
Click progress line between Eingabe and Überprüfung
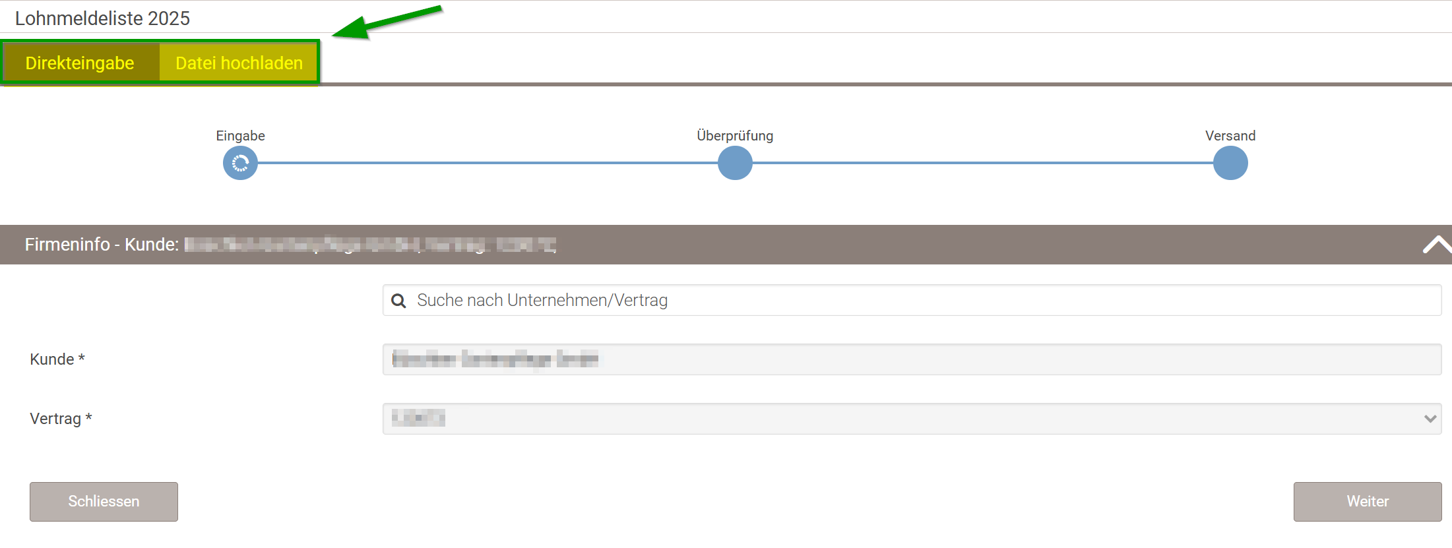(488, 163)
